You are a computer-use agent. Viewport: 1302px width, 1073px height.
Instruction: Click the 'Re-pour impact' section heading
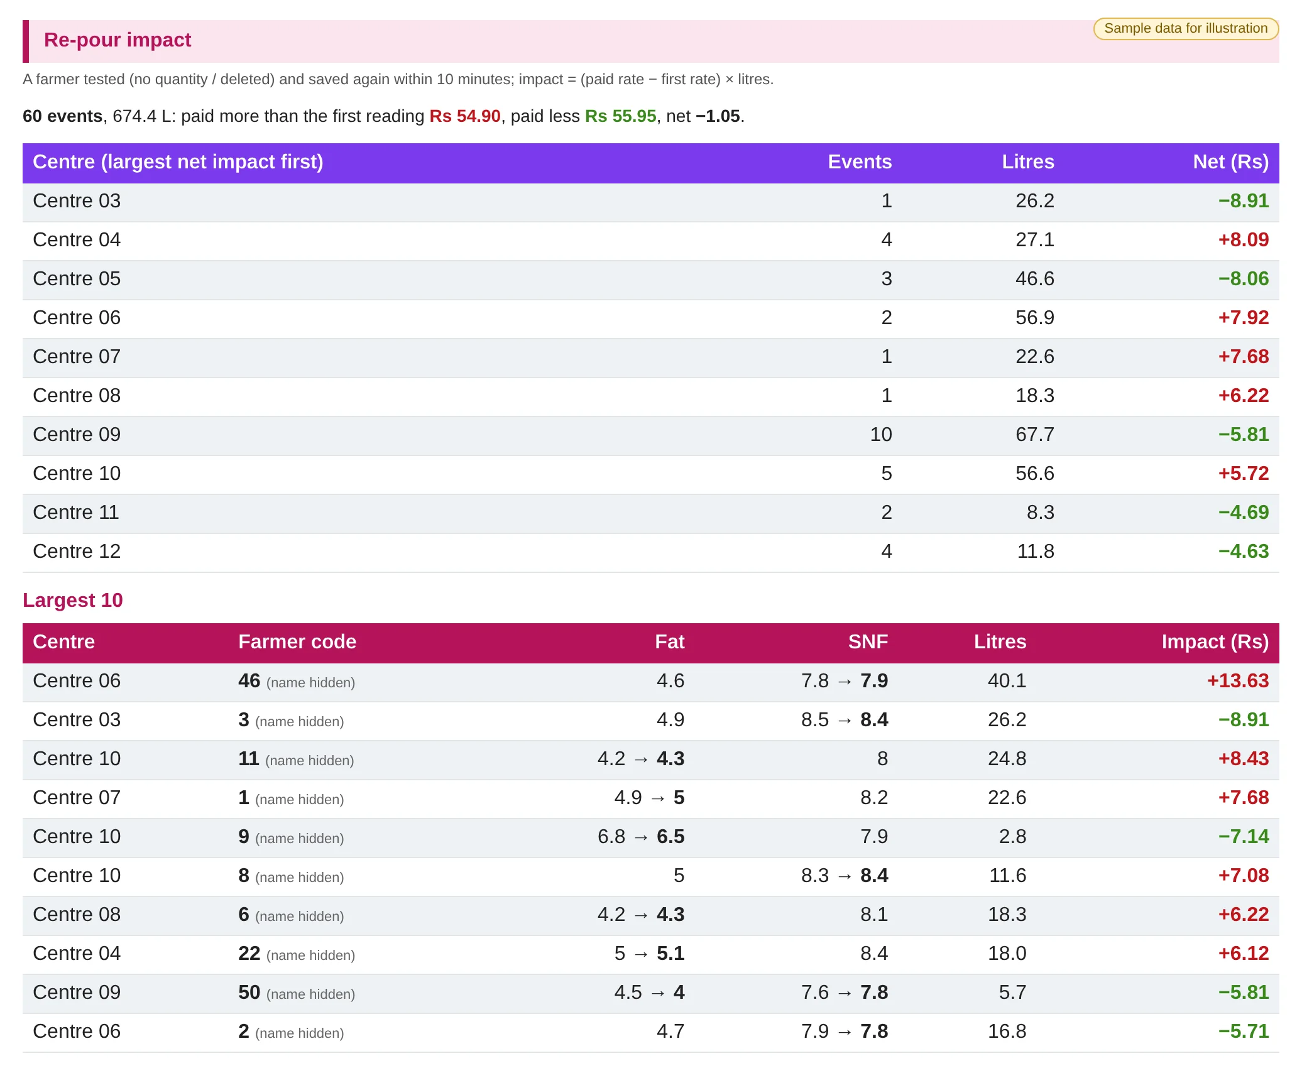[x=118, y=40]
